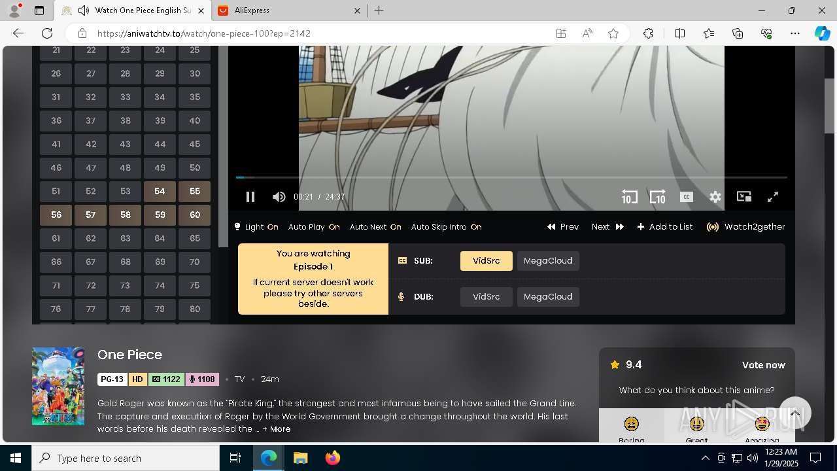The width and height of the screenshot is (837, 471).
Task: Enable picture-in-picture mode
Action: point(744,197)
